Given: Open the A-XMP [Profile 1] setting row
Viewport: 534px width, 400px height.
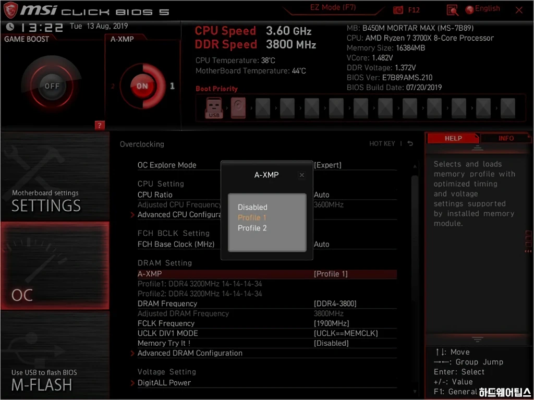Looking at the screenshot, I should [267, 274].
